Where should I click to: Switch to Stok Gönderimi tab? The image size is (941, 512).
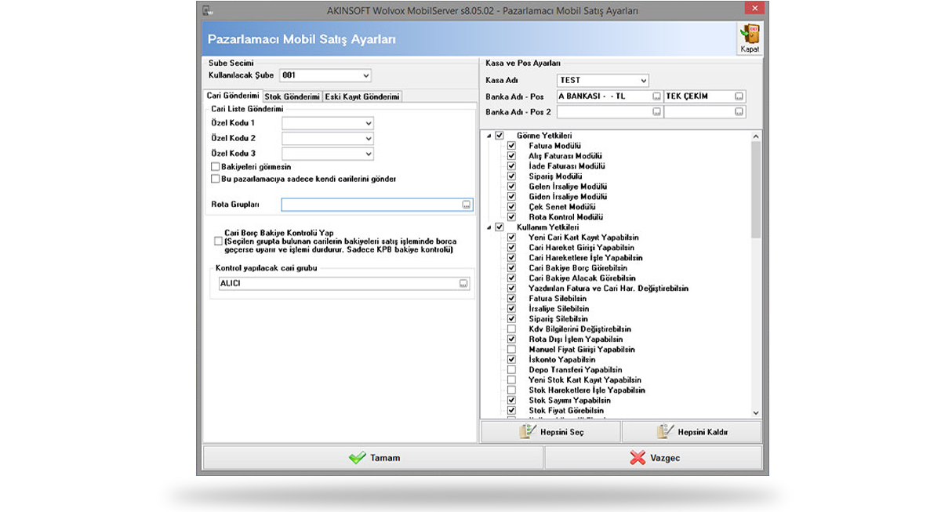(x=292, y=96)
